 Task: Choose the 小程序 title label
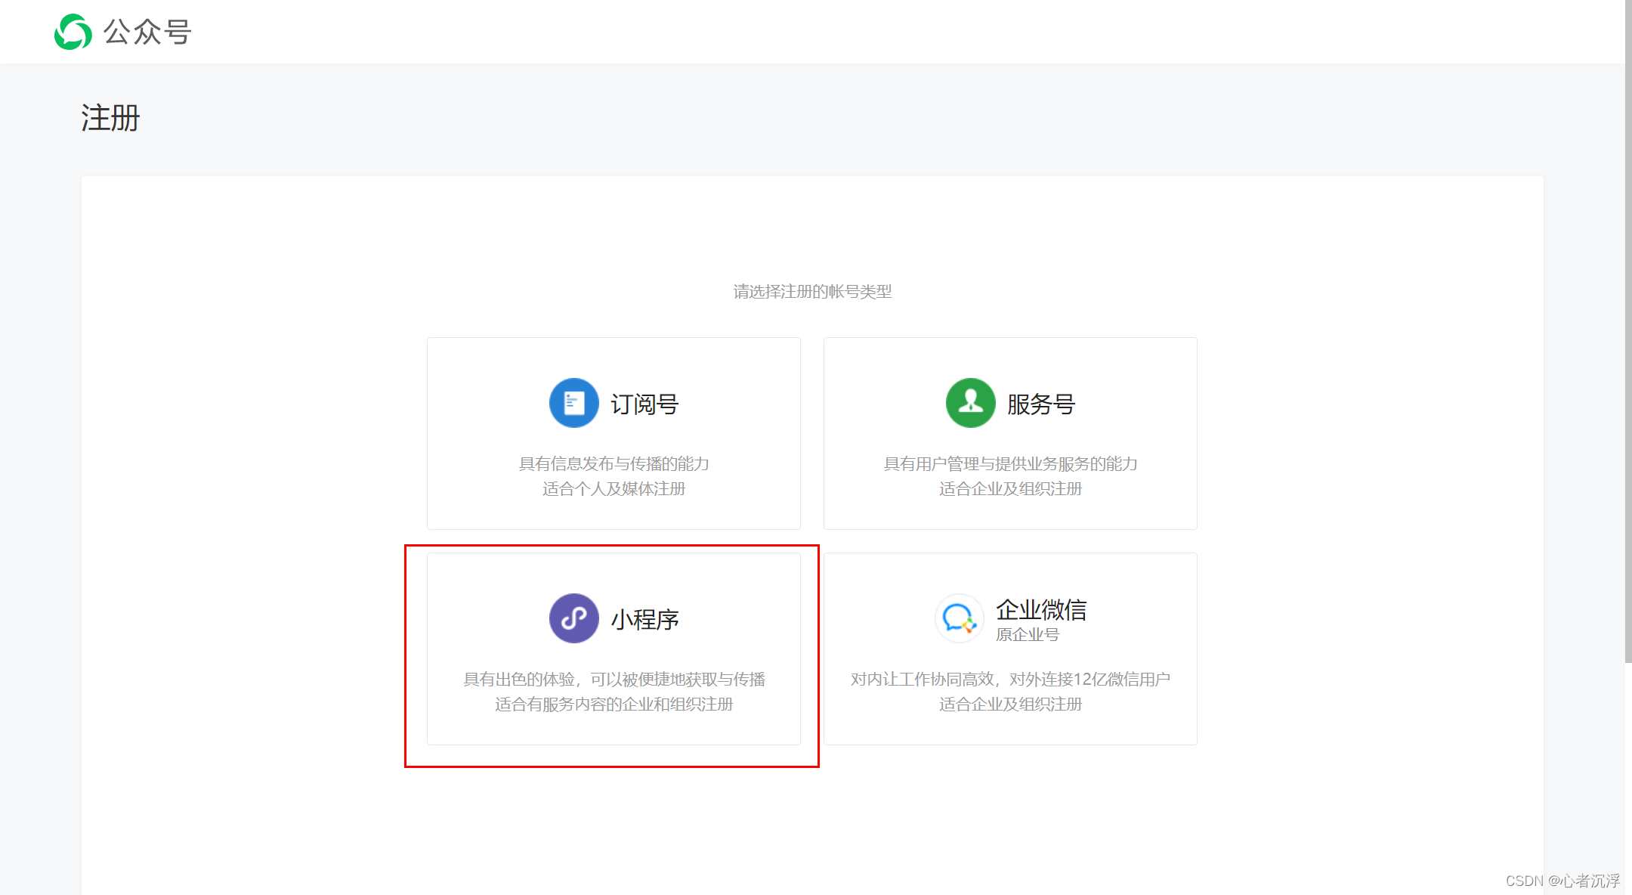point(644,620)
